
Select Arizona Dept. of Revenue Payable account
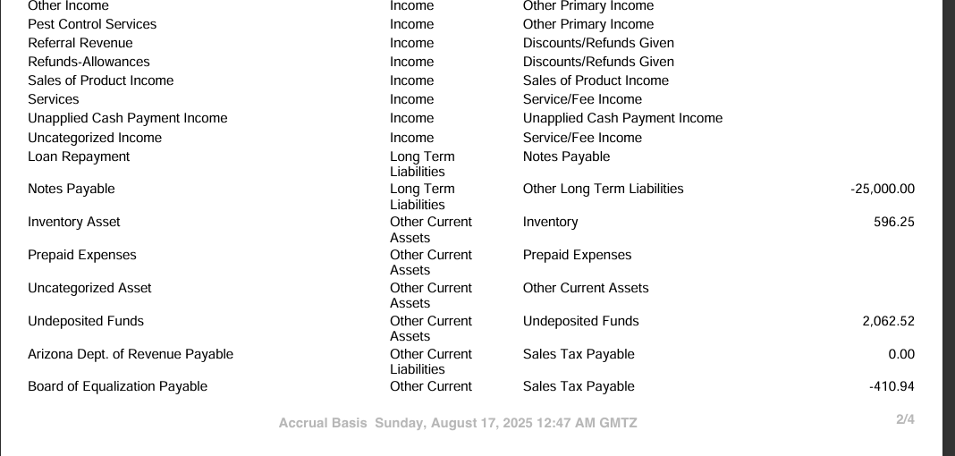point(131,354)
